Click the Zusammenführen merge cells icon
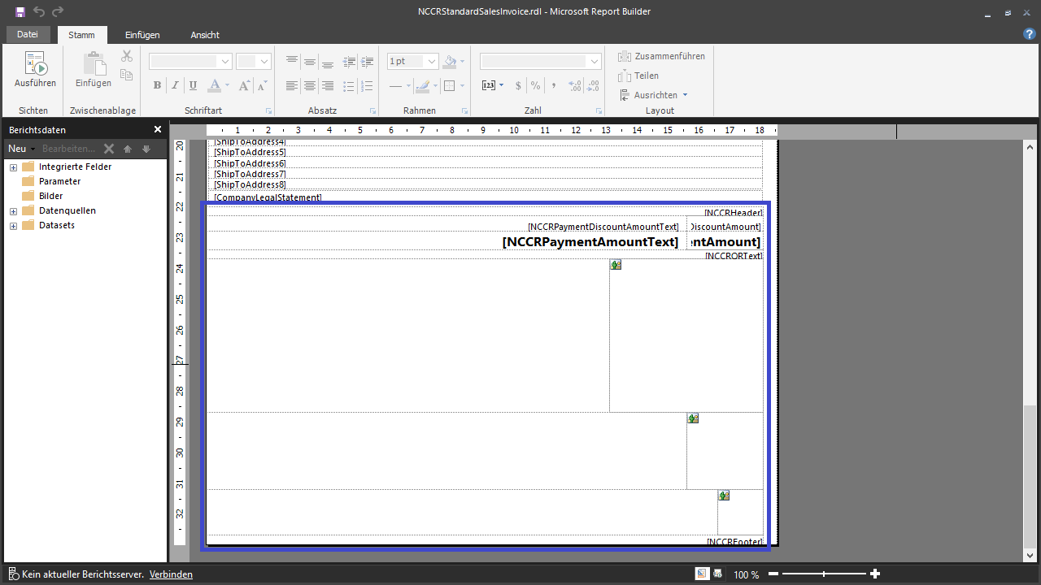Screen dimensions: 1041x585 [625, 56]
